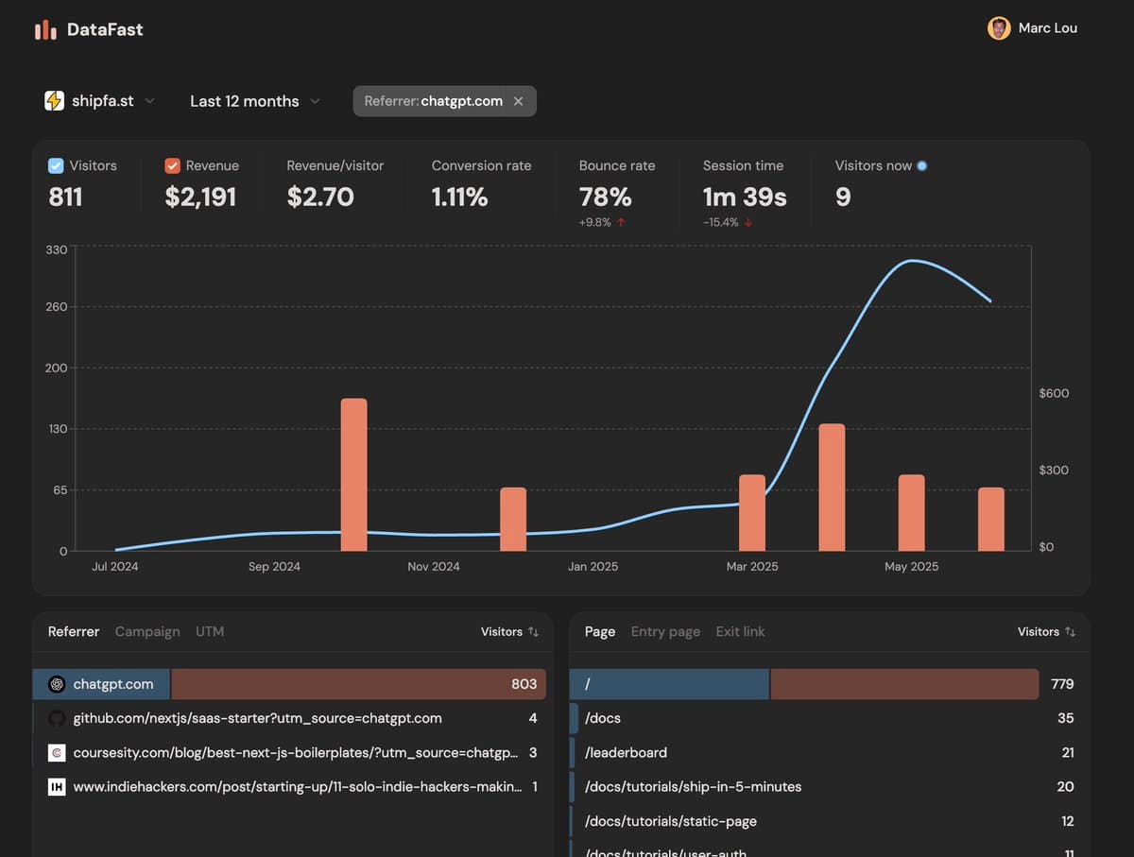Open the github.com/nextjs/saas-starter referrer row
This screenshot has height=857, width=1134.
pyautogui.click(x=289, y=718)
